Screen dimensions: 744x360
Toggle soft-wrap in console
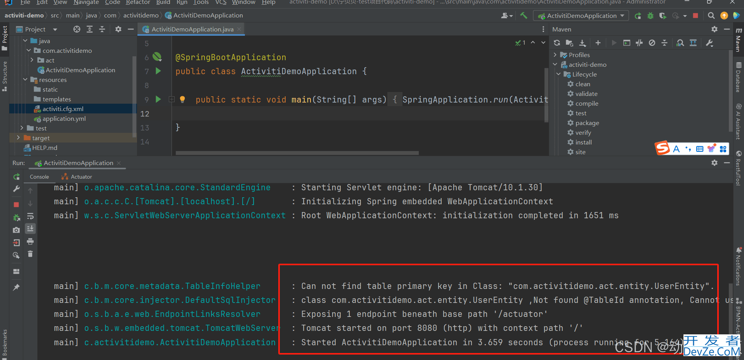pyautogui.click(x=30, y=216)
